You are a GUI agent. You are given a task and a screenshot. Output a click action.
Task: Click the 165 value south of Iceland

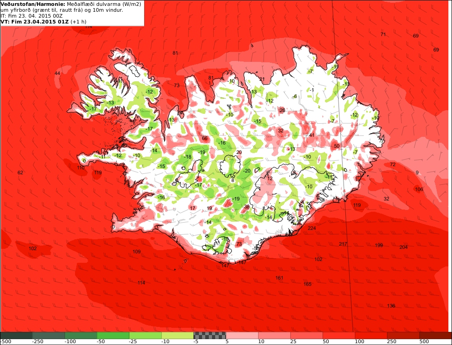(x=307, y=284)
